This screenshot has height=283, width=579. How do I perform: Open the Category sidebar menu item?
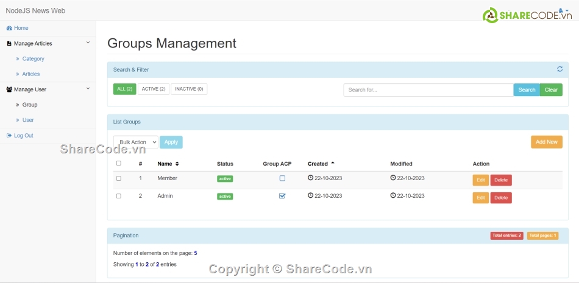tap(33, 59)
